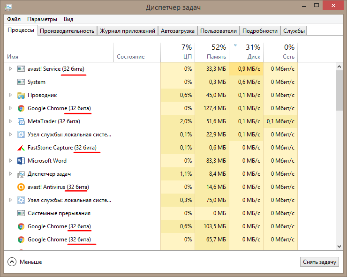The width and height of the screenshot is (347, 277).
Task: Sort by the Сеть column header
Action: [280, 52]
